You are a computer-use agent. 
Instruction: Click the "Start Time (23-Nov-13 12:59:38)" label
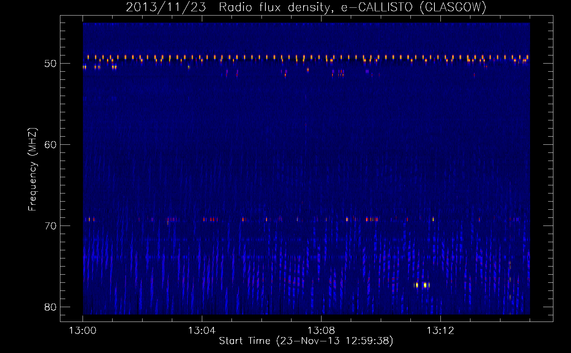click(x=306, y=341)
